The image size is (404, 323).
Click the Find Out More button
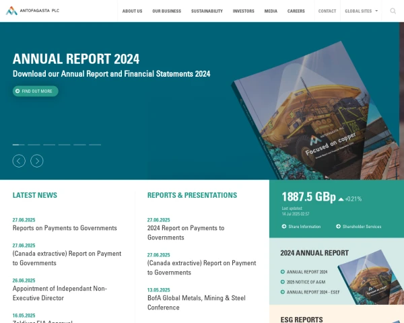[36, 92]
